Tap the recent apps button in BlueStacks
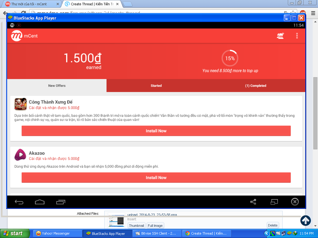This screenshot has width=318, height=238. pos(61,202)
